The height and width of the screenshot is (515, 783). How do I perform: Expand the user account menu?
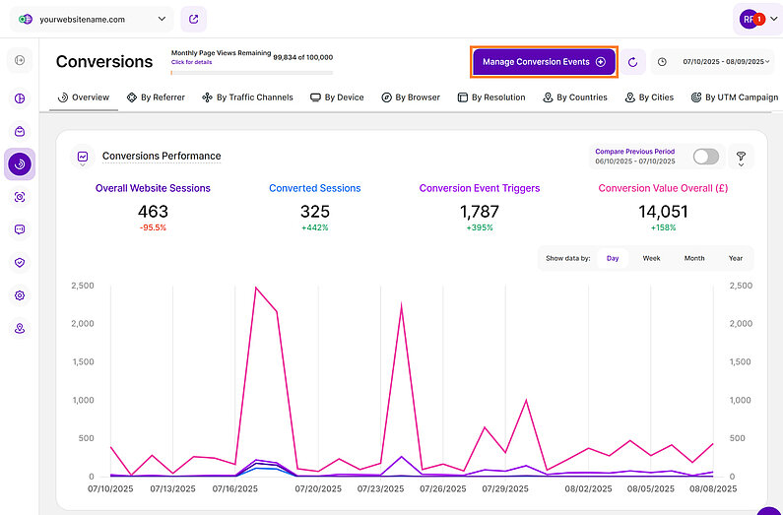point(760,19)
